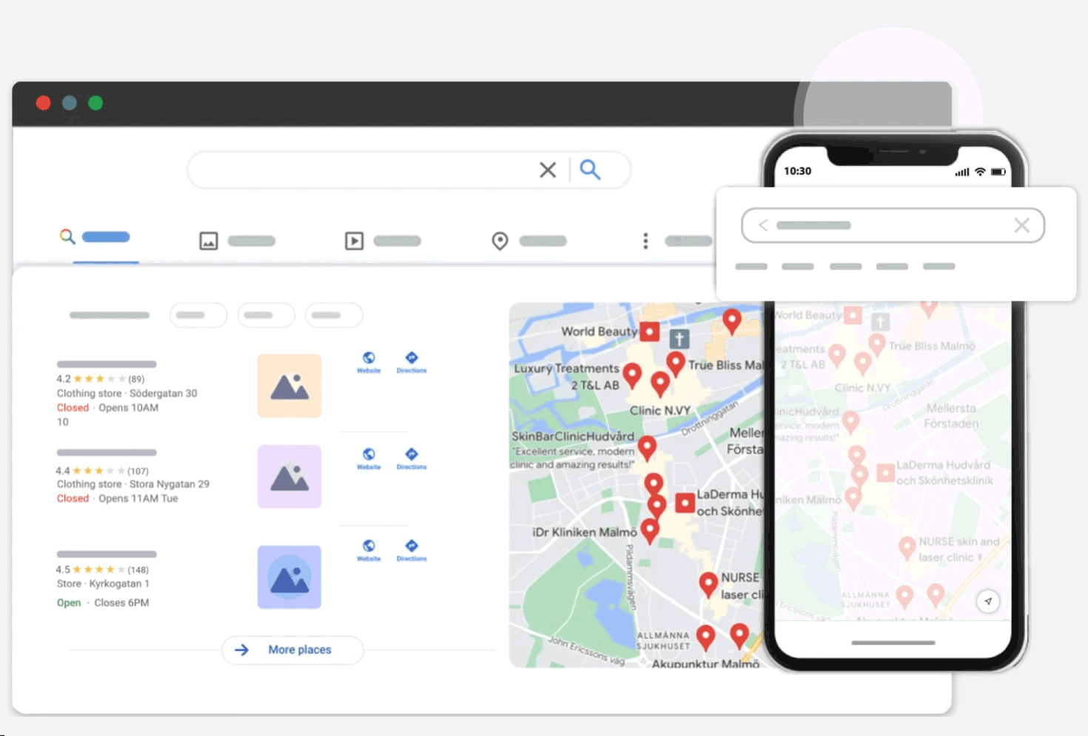Click the location arrow icon on the phone map
This screenshot has width=1088, height=736.
[x=988, y=601]
